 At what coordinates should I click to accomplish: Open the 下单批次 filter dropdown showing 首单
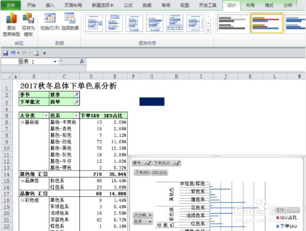click(x=76, y=102)
